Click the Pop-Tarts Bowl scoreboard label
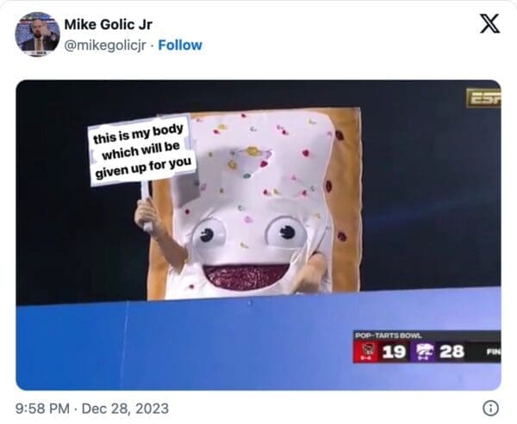Image resolution: width=517 pixels, height=424 pixels. (x=389, y=335)
